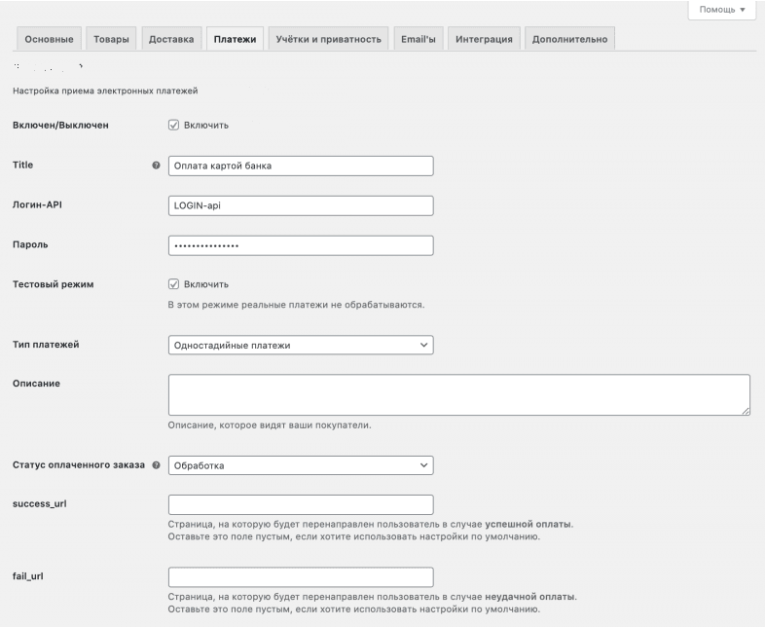Open the Интеграция tab
The height and width of the screenshot is (627, 765).
tap(486, 38)
